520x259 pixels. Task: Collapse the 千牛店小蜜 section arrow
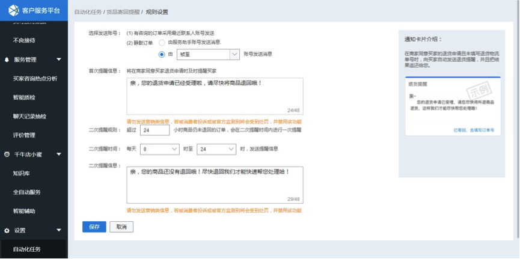(59, 154)
